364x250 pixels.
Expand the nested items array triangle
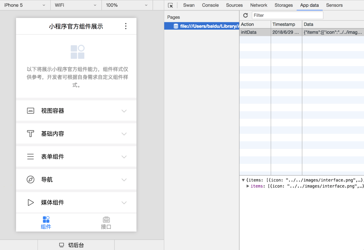tap(248, 186)
